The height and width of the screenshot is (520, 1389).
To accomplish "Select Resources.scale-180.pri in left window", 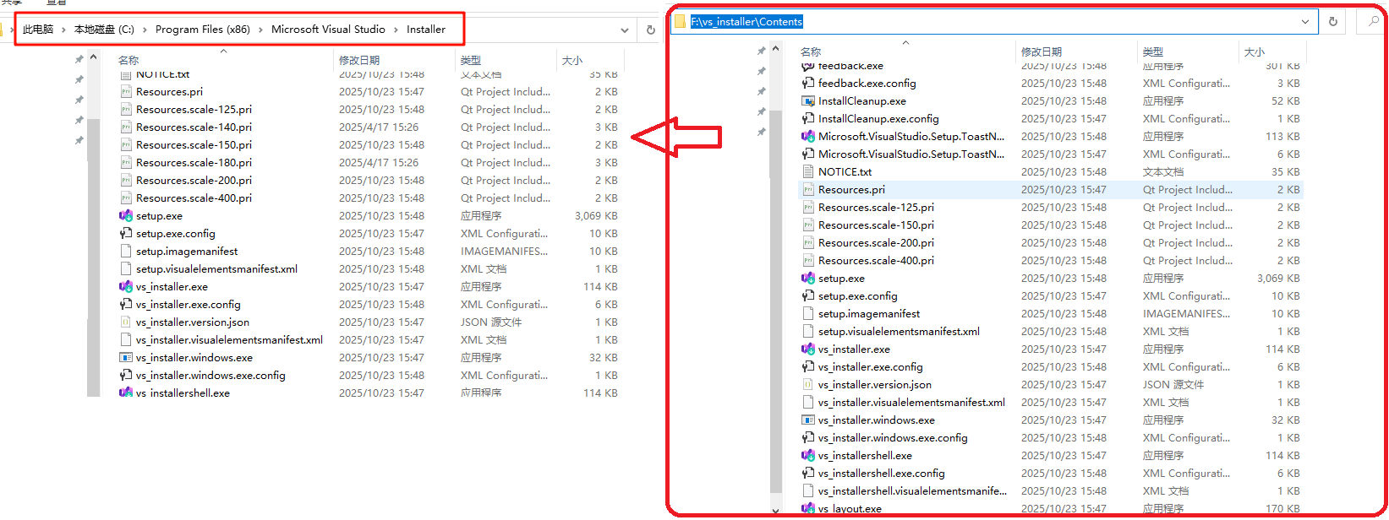I will [194, 163].
